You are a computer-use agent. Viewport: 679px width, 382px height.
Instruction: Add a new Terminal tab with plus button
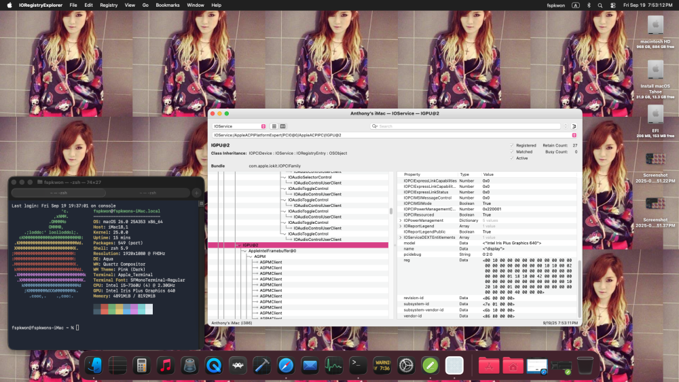pyautogui.click(x=197, y=193)
